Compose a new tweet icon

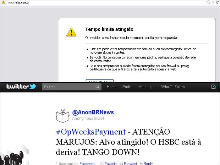tap(214, 87)
